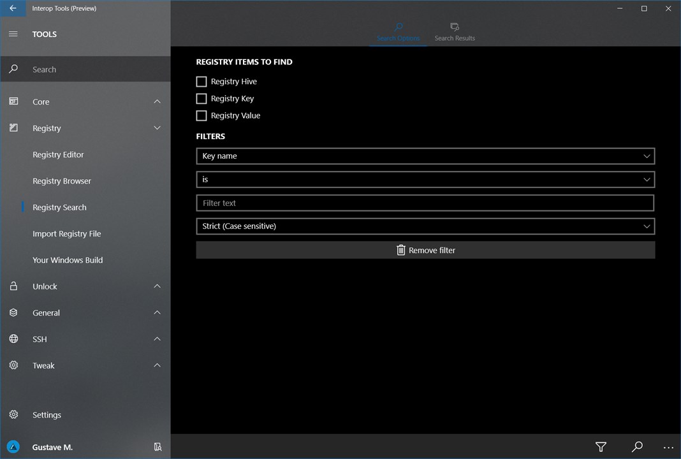Image resolution: width=681 pixels, height=459 pixels.
Task: Click the Search Options tab icon
Action: click(x=399, y=27)
